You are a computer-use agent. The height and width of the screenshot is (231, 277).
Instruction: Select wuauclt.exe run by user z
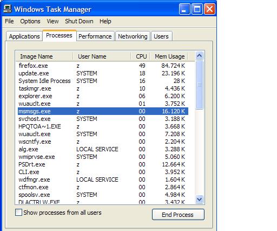click(103, 104)
